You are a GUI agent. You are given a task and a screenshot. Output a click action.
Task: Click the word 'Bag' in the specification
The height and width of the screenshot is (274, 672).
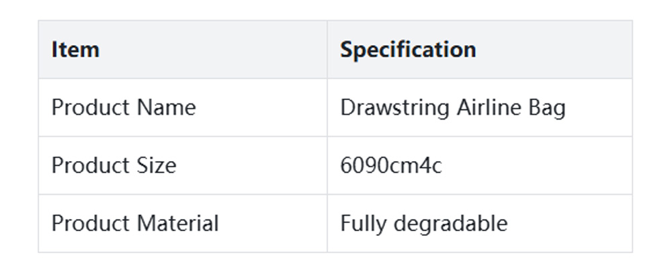[546, 107]
